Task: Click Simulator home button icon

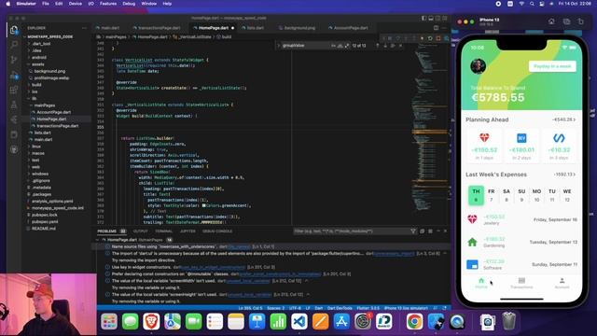Action: pyautogui.click(x=551, y=21)
